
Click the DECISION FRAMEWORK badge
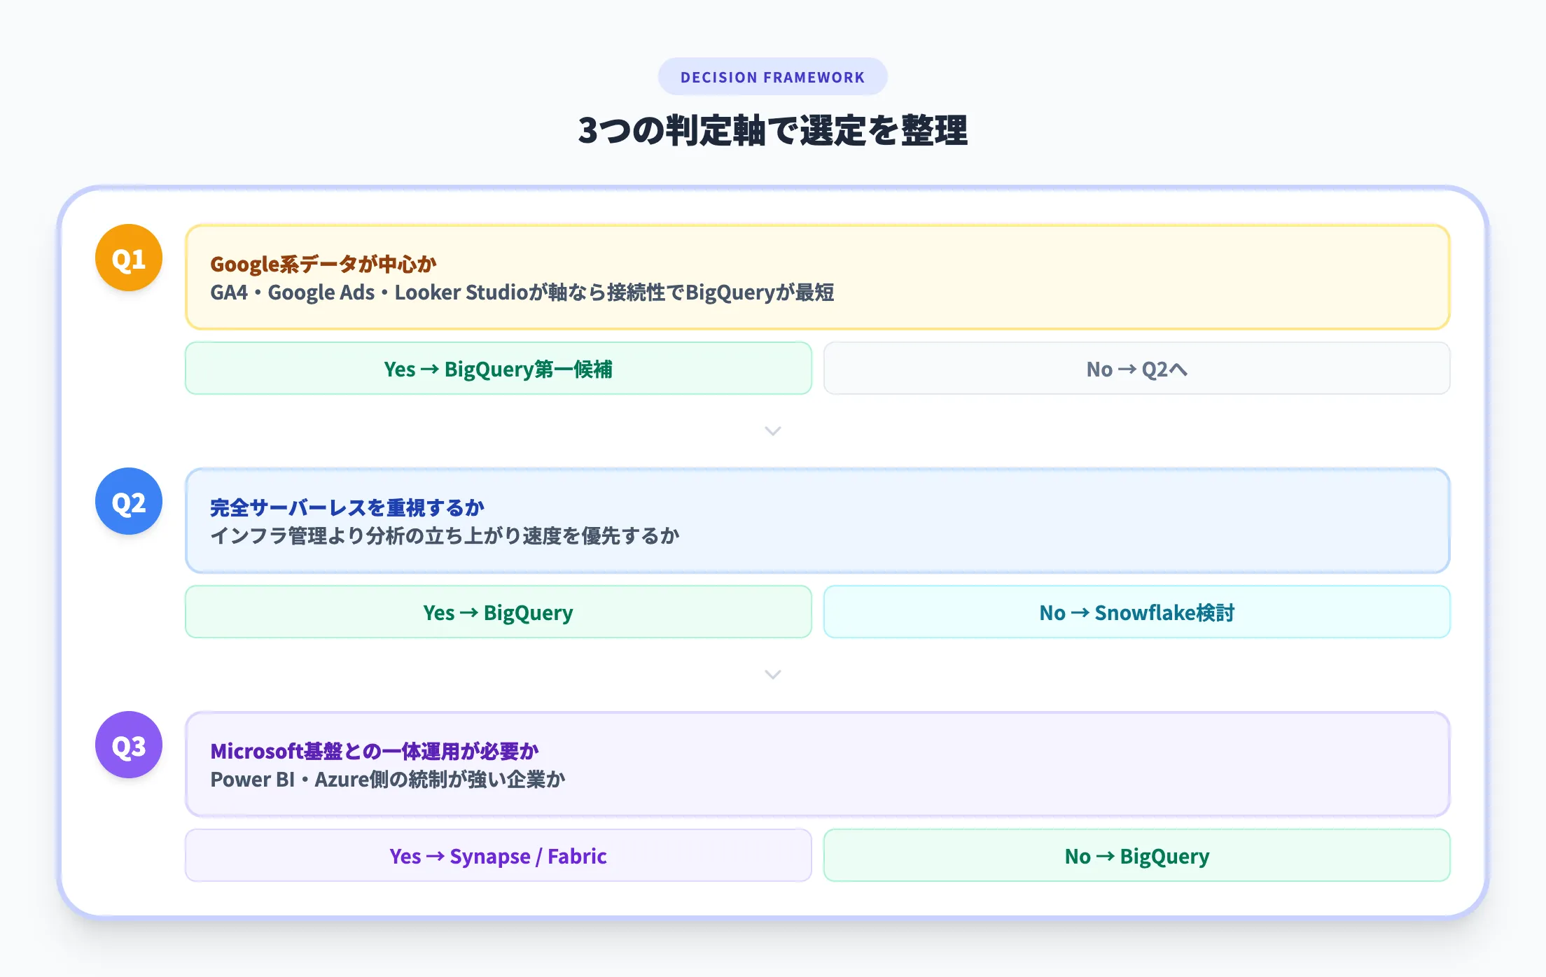coord(772,76)
